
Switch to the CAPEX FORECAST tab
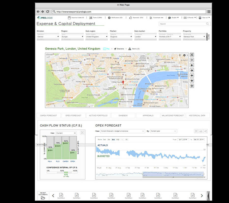(x=49, y=115)
